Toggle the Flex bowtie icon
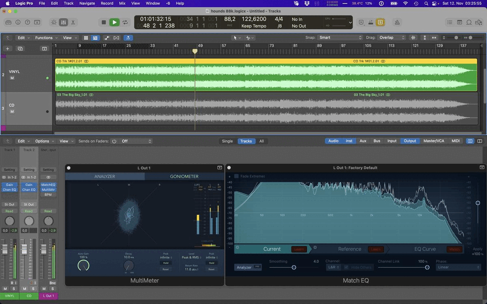The width and height of the screenshot is (487, 304). point(116,38)
